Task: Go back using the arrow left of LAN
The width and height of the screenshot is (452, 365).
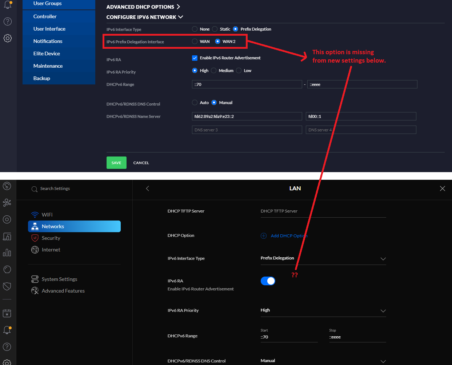Action: click(x=147, y=189)
